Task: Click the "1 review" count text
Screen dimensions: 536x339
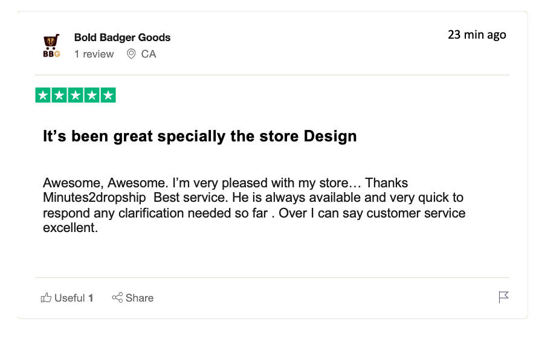Action: pyautogui.click(x=94, y=54)
